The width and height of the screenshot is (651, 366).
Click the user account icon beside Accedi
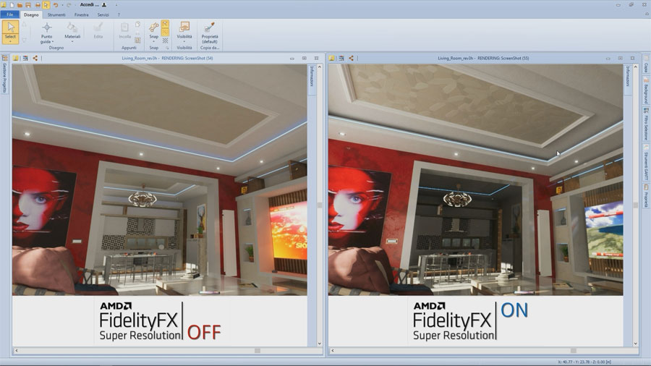(104, 5)
